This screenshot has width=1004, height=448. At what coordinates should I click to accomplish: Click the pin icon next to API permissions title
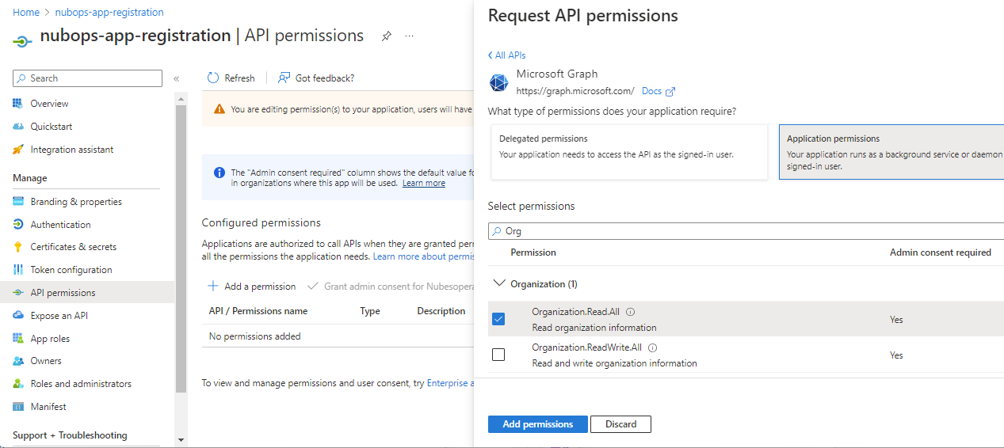[x=386, y=36]
